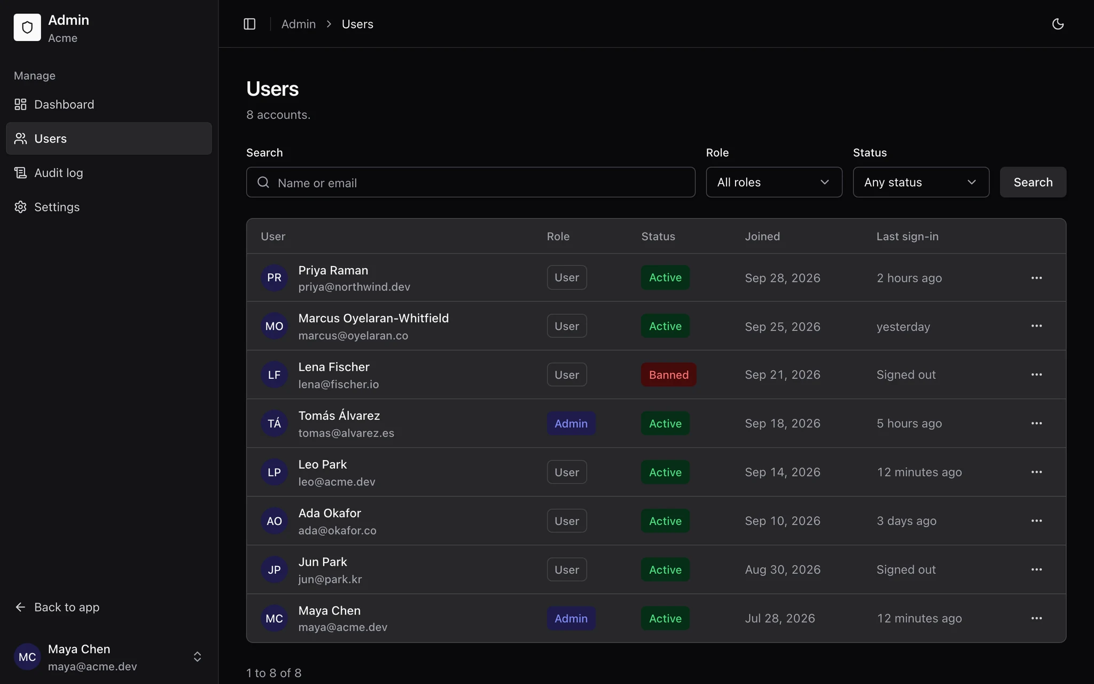Click the Status column header
1094x684 pixels.
(658, 236)
